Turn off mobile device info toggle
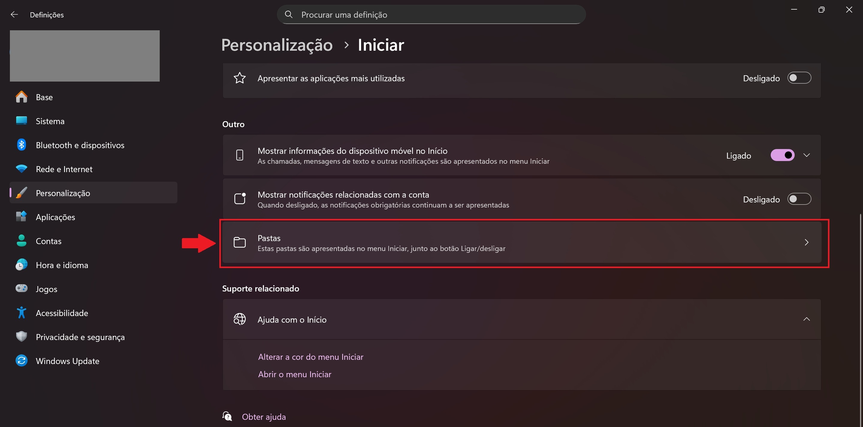 tap(782, 155)
